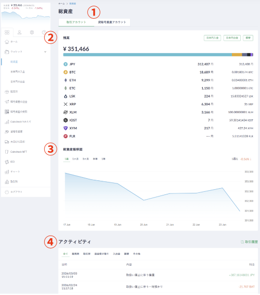This screenshot has height=295, width=260.
Task: Switch to the 貸暗号資産アカウント tab
Action: (112, 22)
